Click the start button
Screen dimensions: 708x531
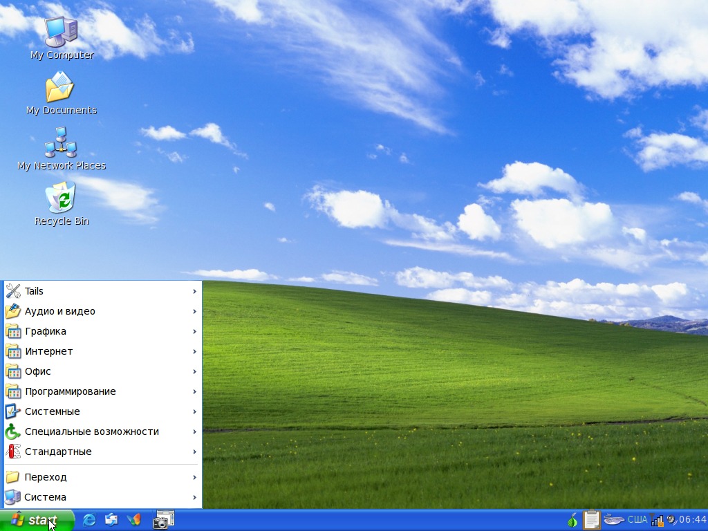coord(37,520)
